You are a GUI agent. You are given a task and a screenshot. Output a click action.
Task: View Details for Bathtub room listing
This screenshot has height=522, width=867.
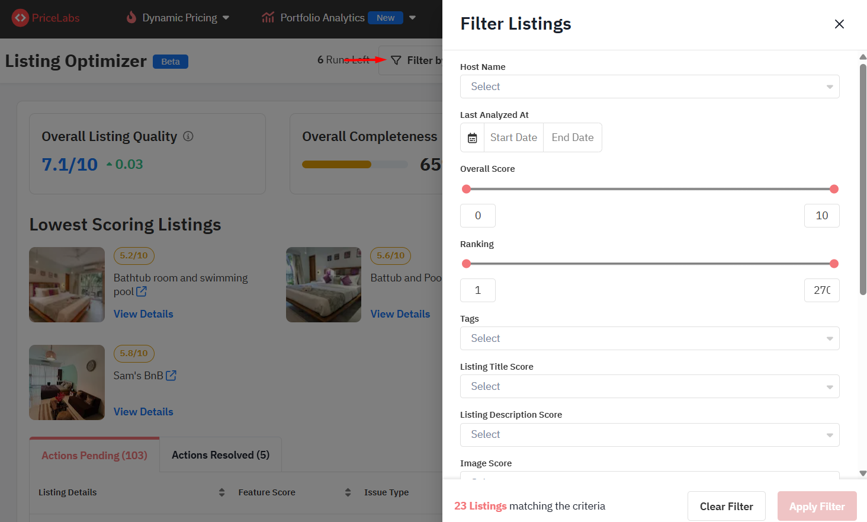(x=143, y=314)
